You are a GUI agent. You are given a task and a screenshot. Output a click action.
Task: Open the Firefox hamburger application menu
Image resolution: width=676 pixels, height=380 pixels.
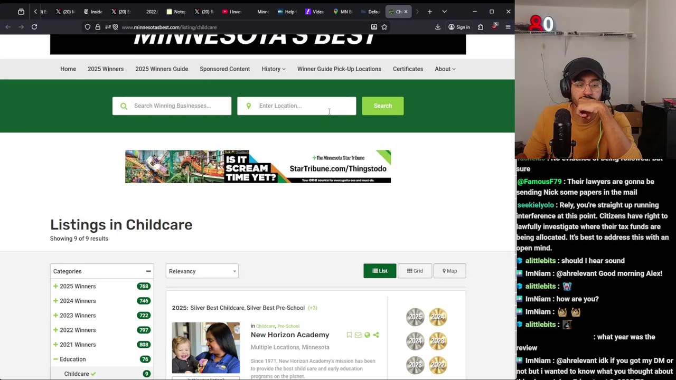[x=508, y=27]
